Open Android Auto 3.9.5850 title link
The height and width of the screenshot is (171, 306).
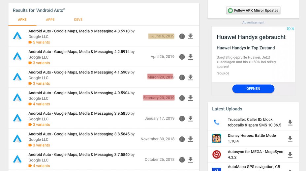[x=79, y=113]
